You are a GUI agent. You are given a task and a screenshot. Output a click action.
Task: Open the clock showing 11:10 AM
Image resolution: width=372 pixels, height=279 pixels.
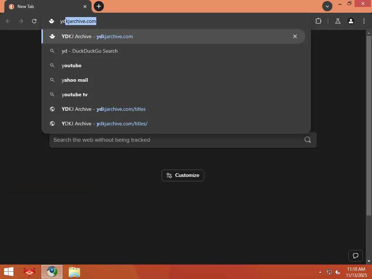(x=356, y=272)
